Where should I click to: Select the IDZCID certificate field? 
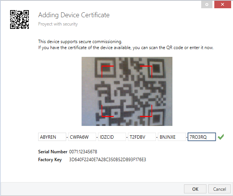(112, 137)
